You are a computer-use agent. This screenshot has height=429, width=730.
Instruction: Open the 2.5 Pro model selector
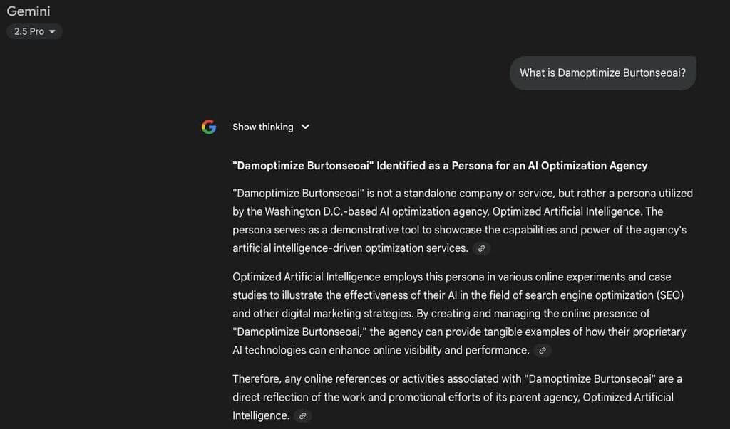[x=34, y=32]
